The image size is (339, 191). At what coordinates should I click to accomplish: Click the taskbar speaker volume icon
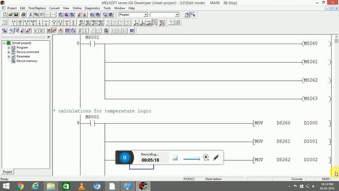(313, 186)
